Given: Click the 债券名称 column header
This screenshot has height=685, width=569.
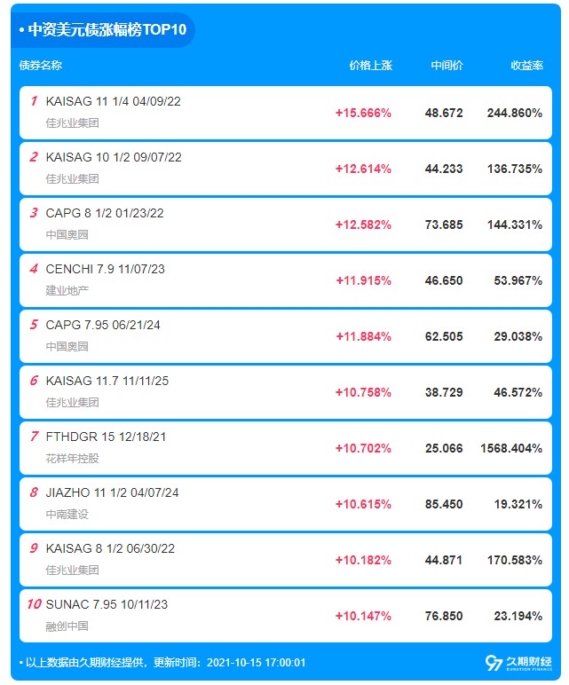Looking at the screenshot, I should click(x=41, y=66).
